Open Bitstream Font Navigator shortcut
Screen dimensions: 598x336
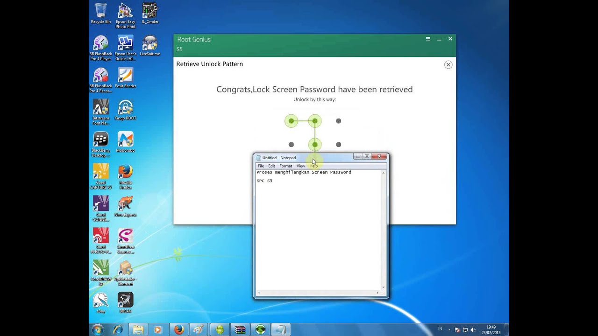point(101,112)
